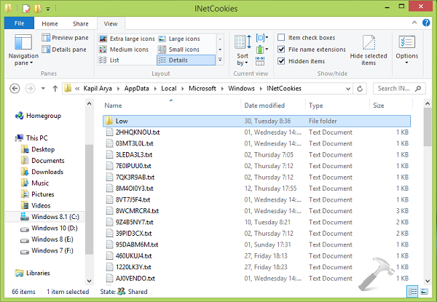This screenshot has height=302, width=437.
Task: Switch layout to Small icons
Action: (178, 49)
